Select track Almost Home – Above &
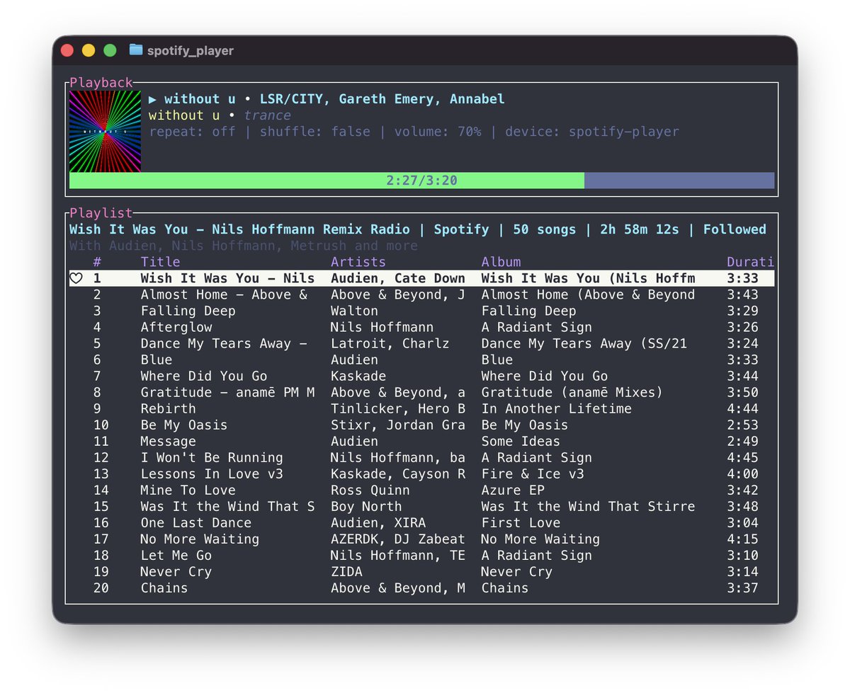 coord(224,295)
